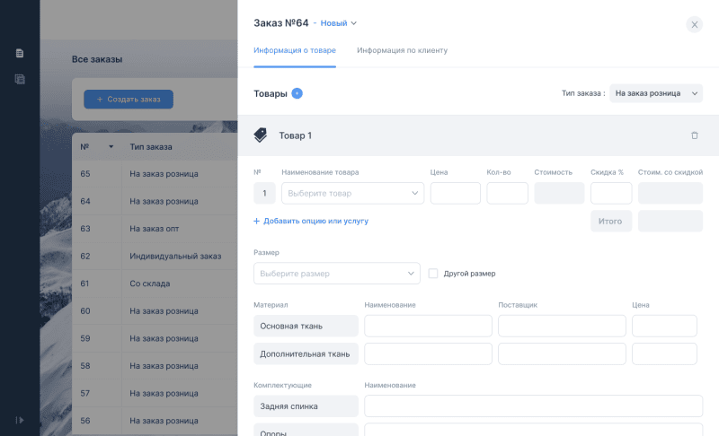
Task: Switch to Информация о товаре tab
Action: pos(295,50)
